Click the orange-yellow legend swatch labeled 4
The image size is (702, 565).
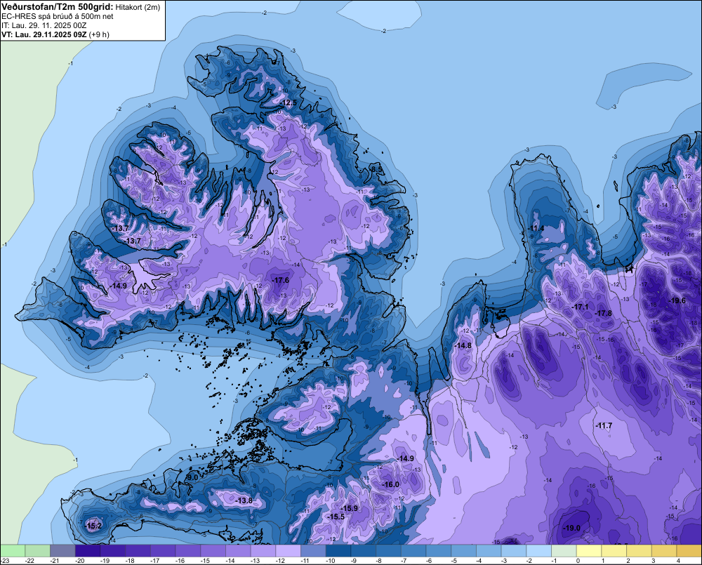pos(689,550)
